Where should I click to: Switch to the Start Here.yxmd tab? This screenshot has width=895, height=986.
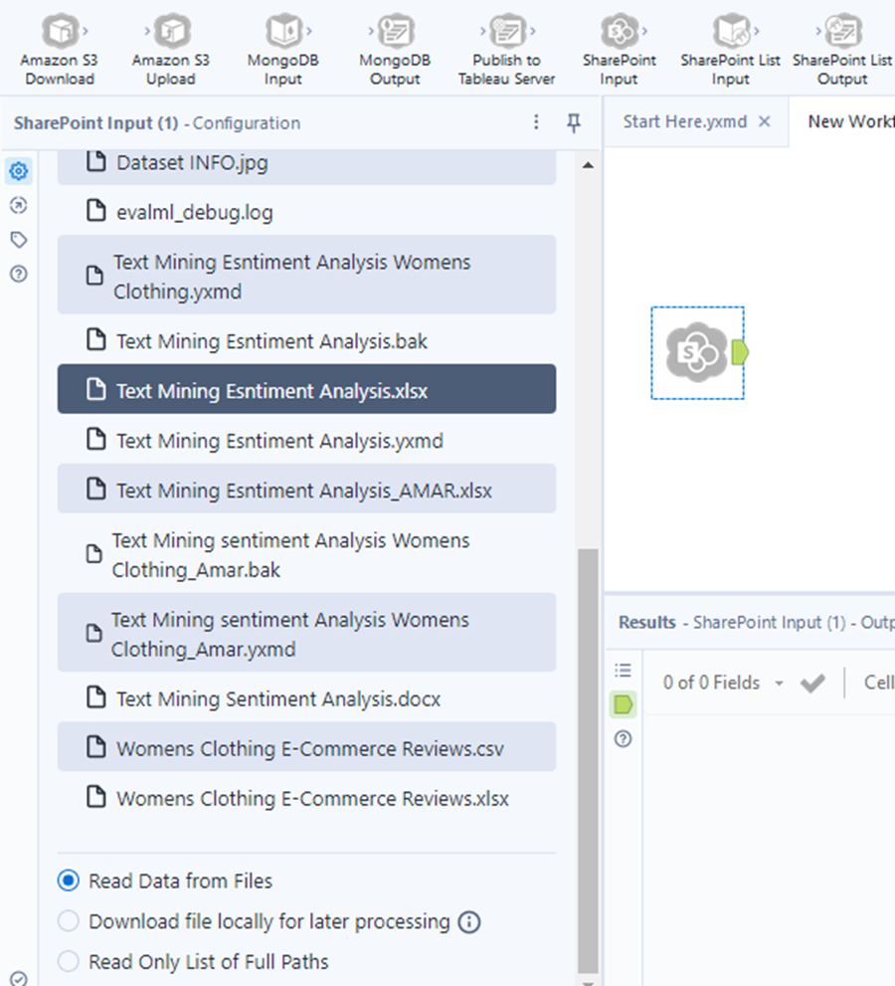pyautogui.click(x=684, y=121)
